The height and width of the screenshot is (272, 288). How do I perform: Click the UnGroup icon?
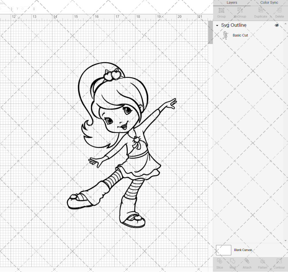(240, 10)
